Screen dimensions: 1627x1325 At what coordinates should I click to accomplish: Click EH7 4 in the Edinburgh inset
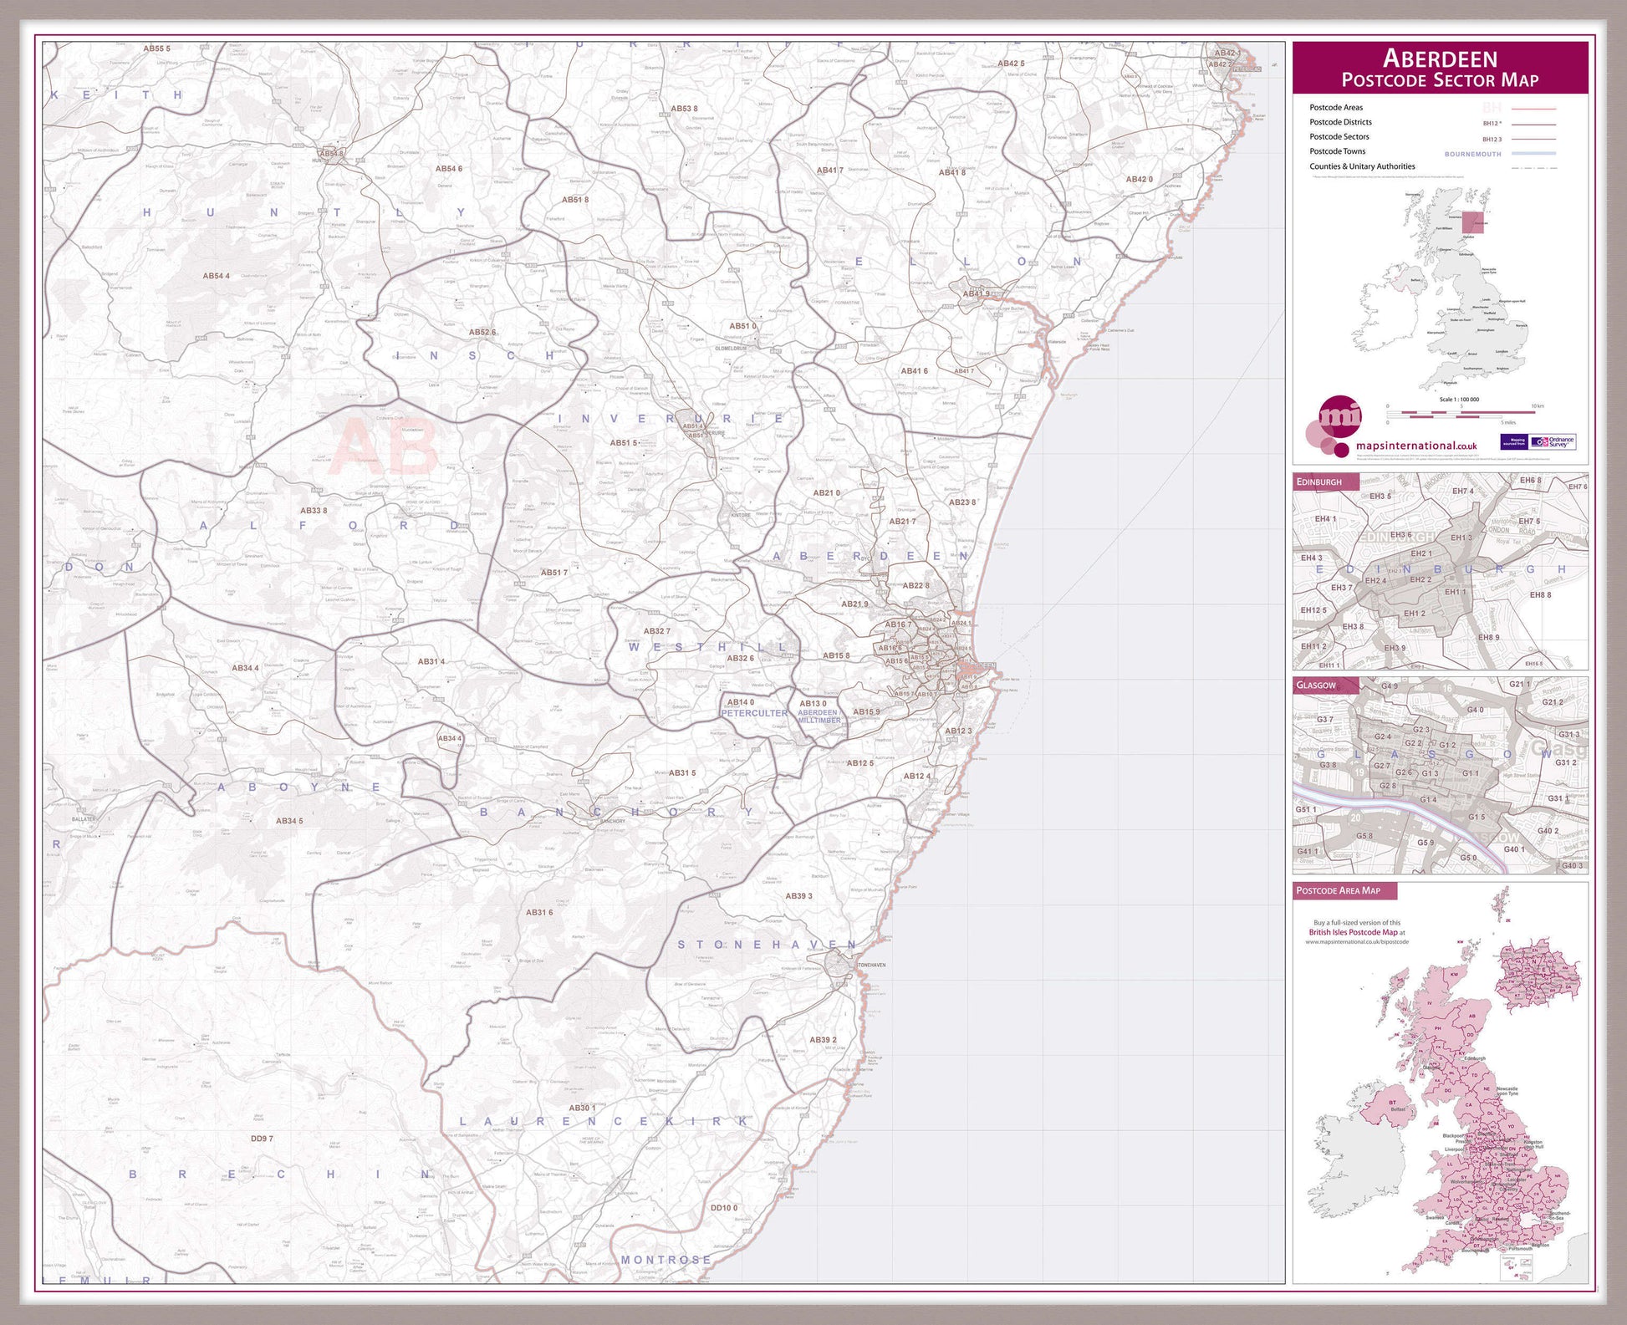pos(1463,492)
